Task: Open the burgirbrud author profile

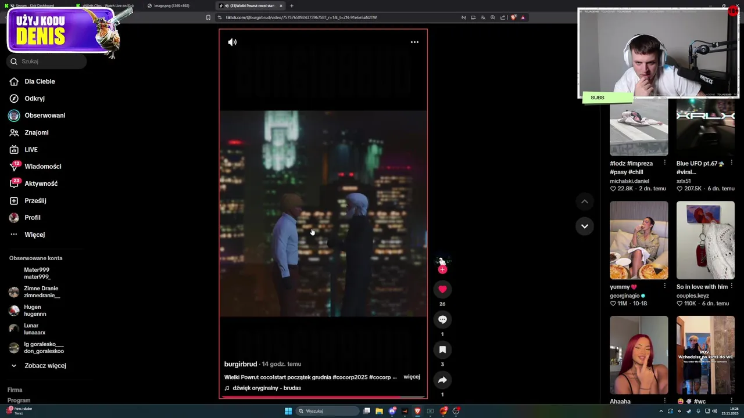Action: [241, 364]
